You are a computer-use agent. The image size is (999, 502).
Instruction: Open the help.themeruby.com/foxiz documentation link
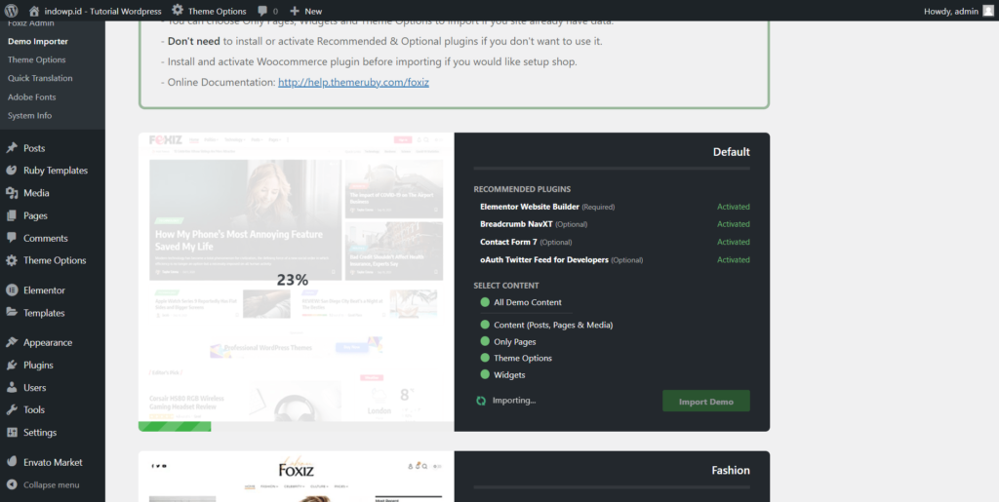353,82
